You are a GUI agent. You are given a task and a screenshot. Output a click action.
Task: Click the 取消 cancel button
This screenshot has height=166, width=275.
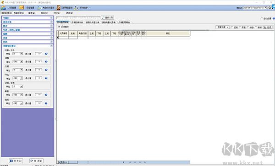pos(36,161)
